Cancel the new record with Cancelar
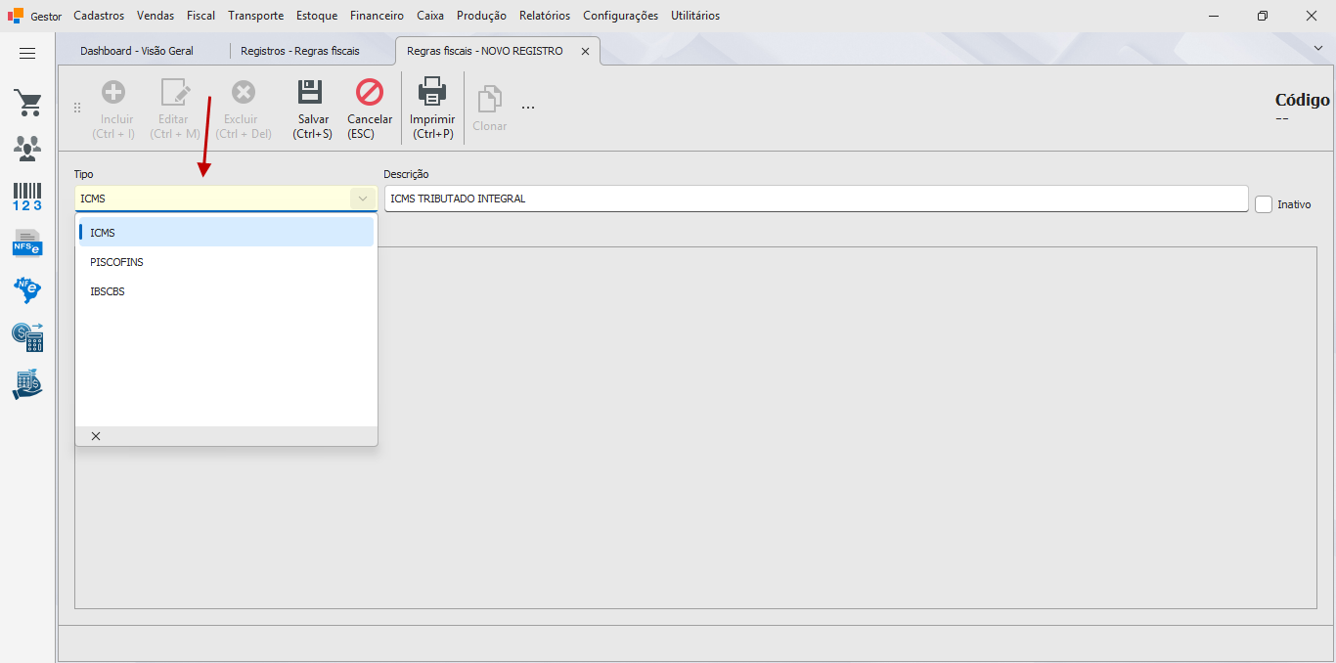 (x=370, y=109)
